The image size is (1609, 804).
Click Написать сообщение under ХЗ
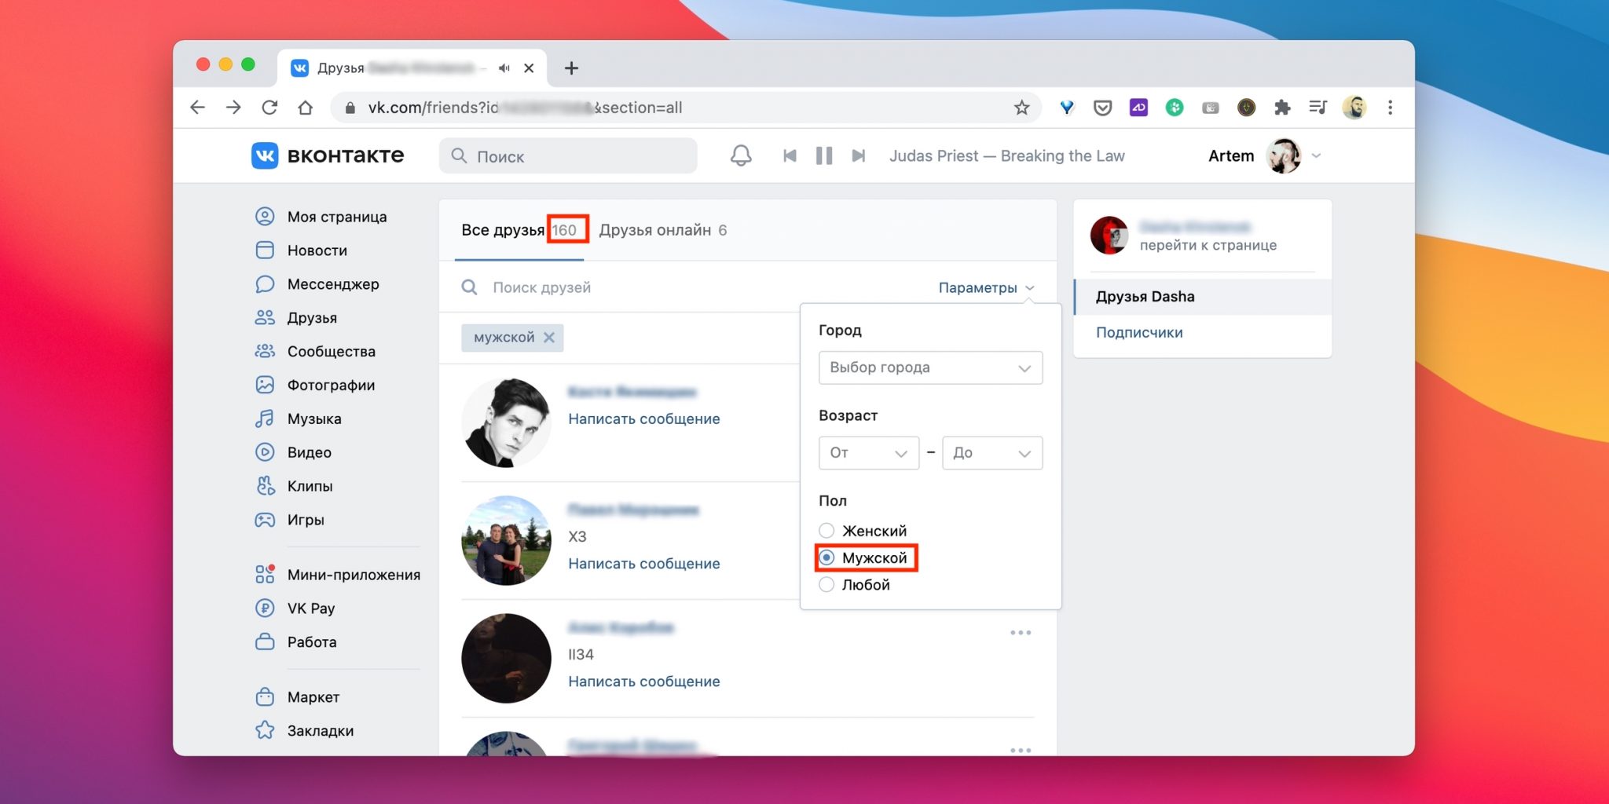click(x=643, y=563)
